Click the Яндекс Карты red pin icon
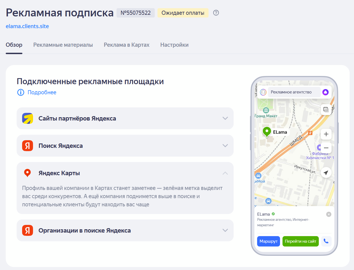Viewport: 354px width, 270px height. (28, 173)
